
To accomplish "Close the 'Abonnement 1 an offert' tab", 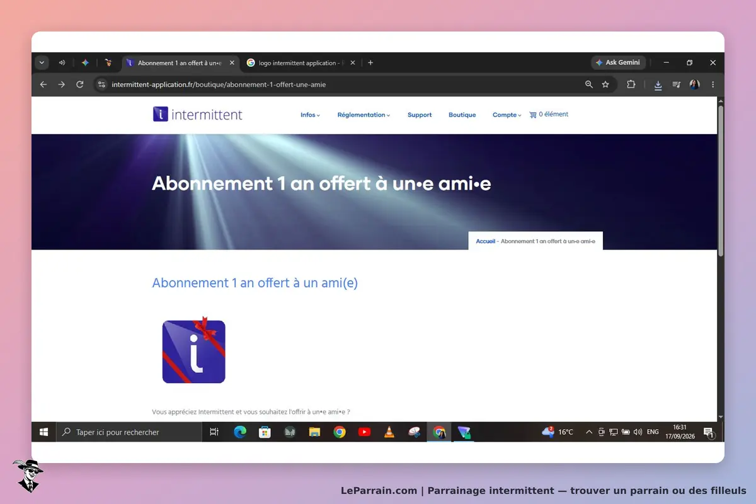I will 232,63.
